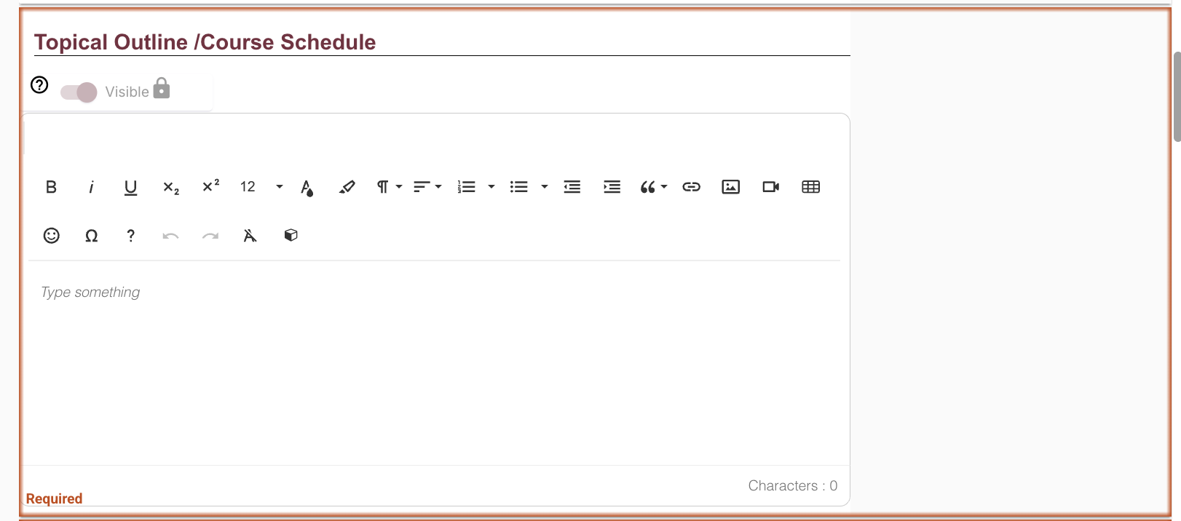This screenshot has height=521, width=1181.
Task: Insert a video
Action: [770, 187]
